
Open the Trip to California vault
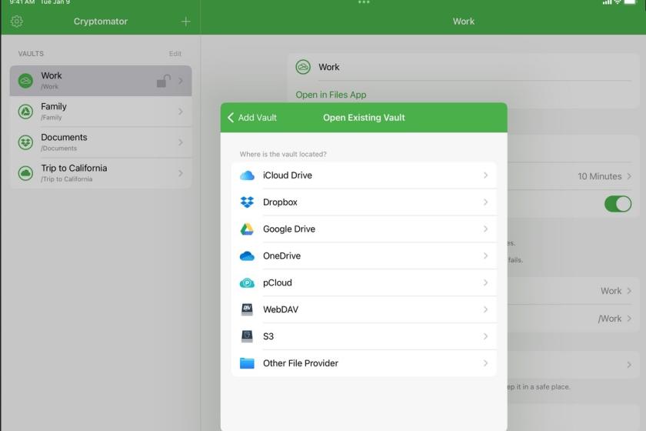(101, 173)
